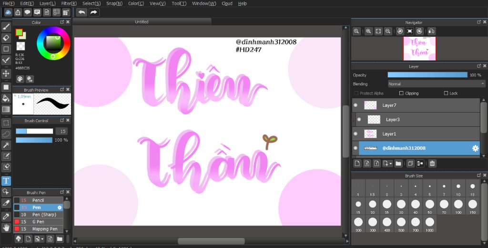Duplicate layer icon in Layer panel
488x248 pixels.
410,163
